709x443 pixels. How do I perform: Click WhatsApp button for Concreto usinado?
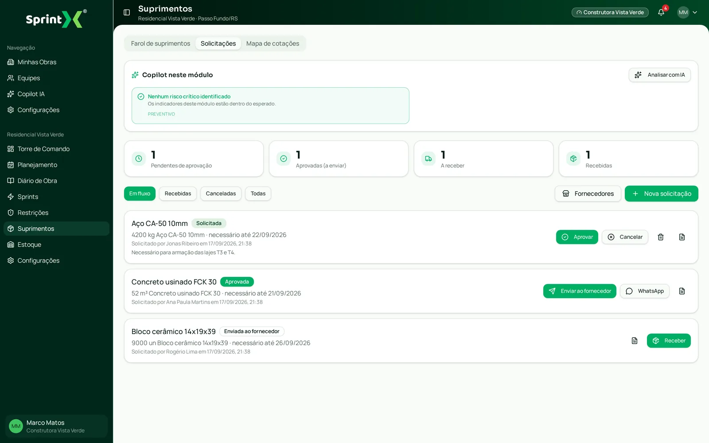pos(645,291)
